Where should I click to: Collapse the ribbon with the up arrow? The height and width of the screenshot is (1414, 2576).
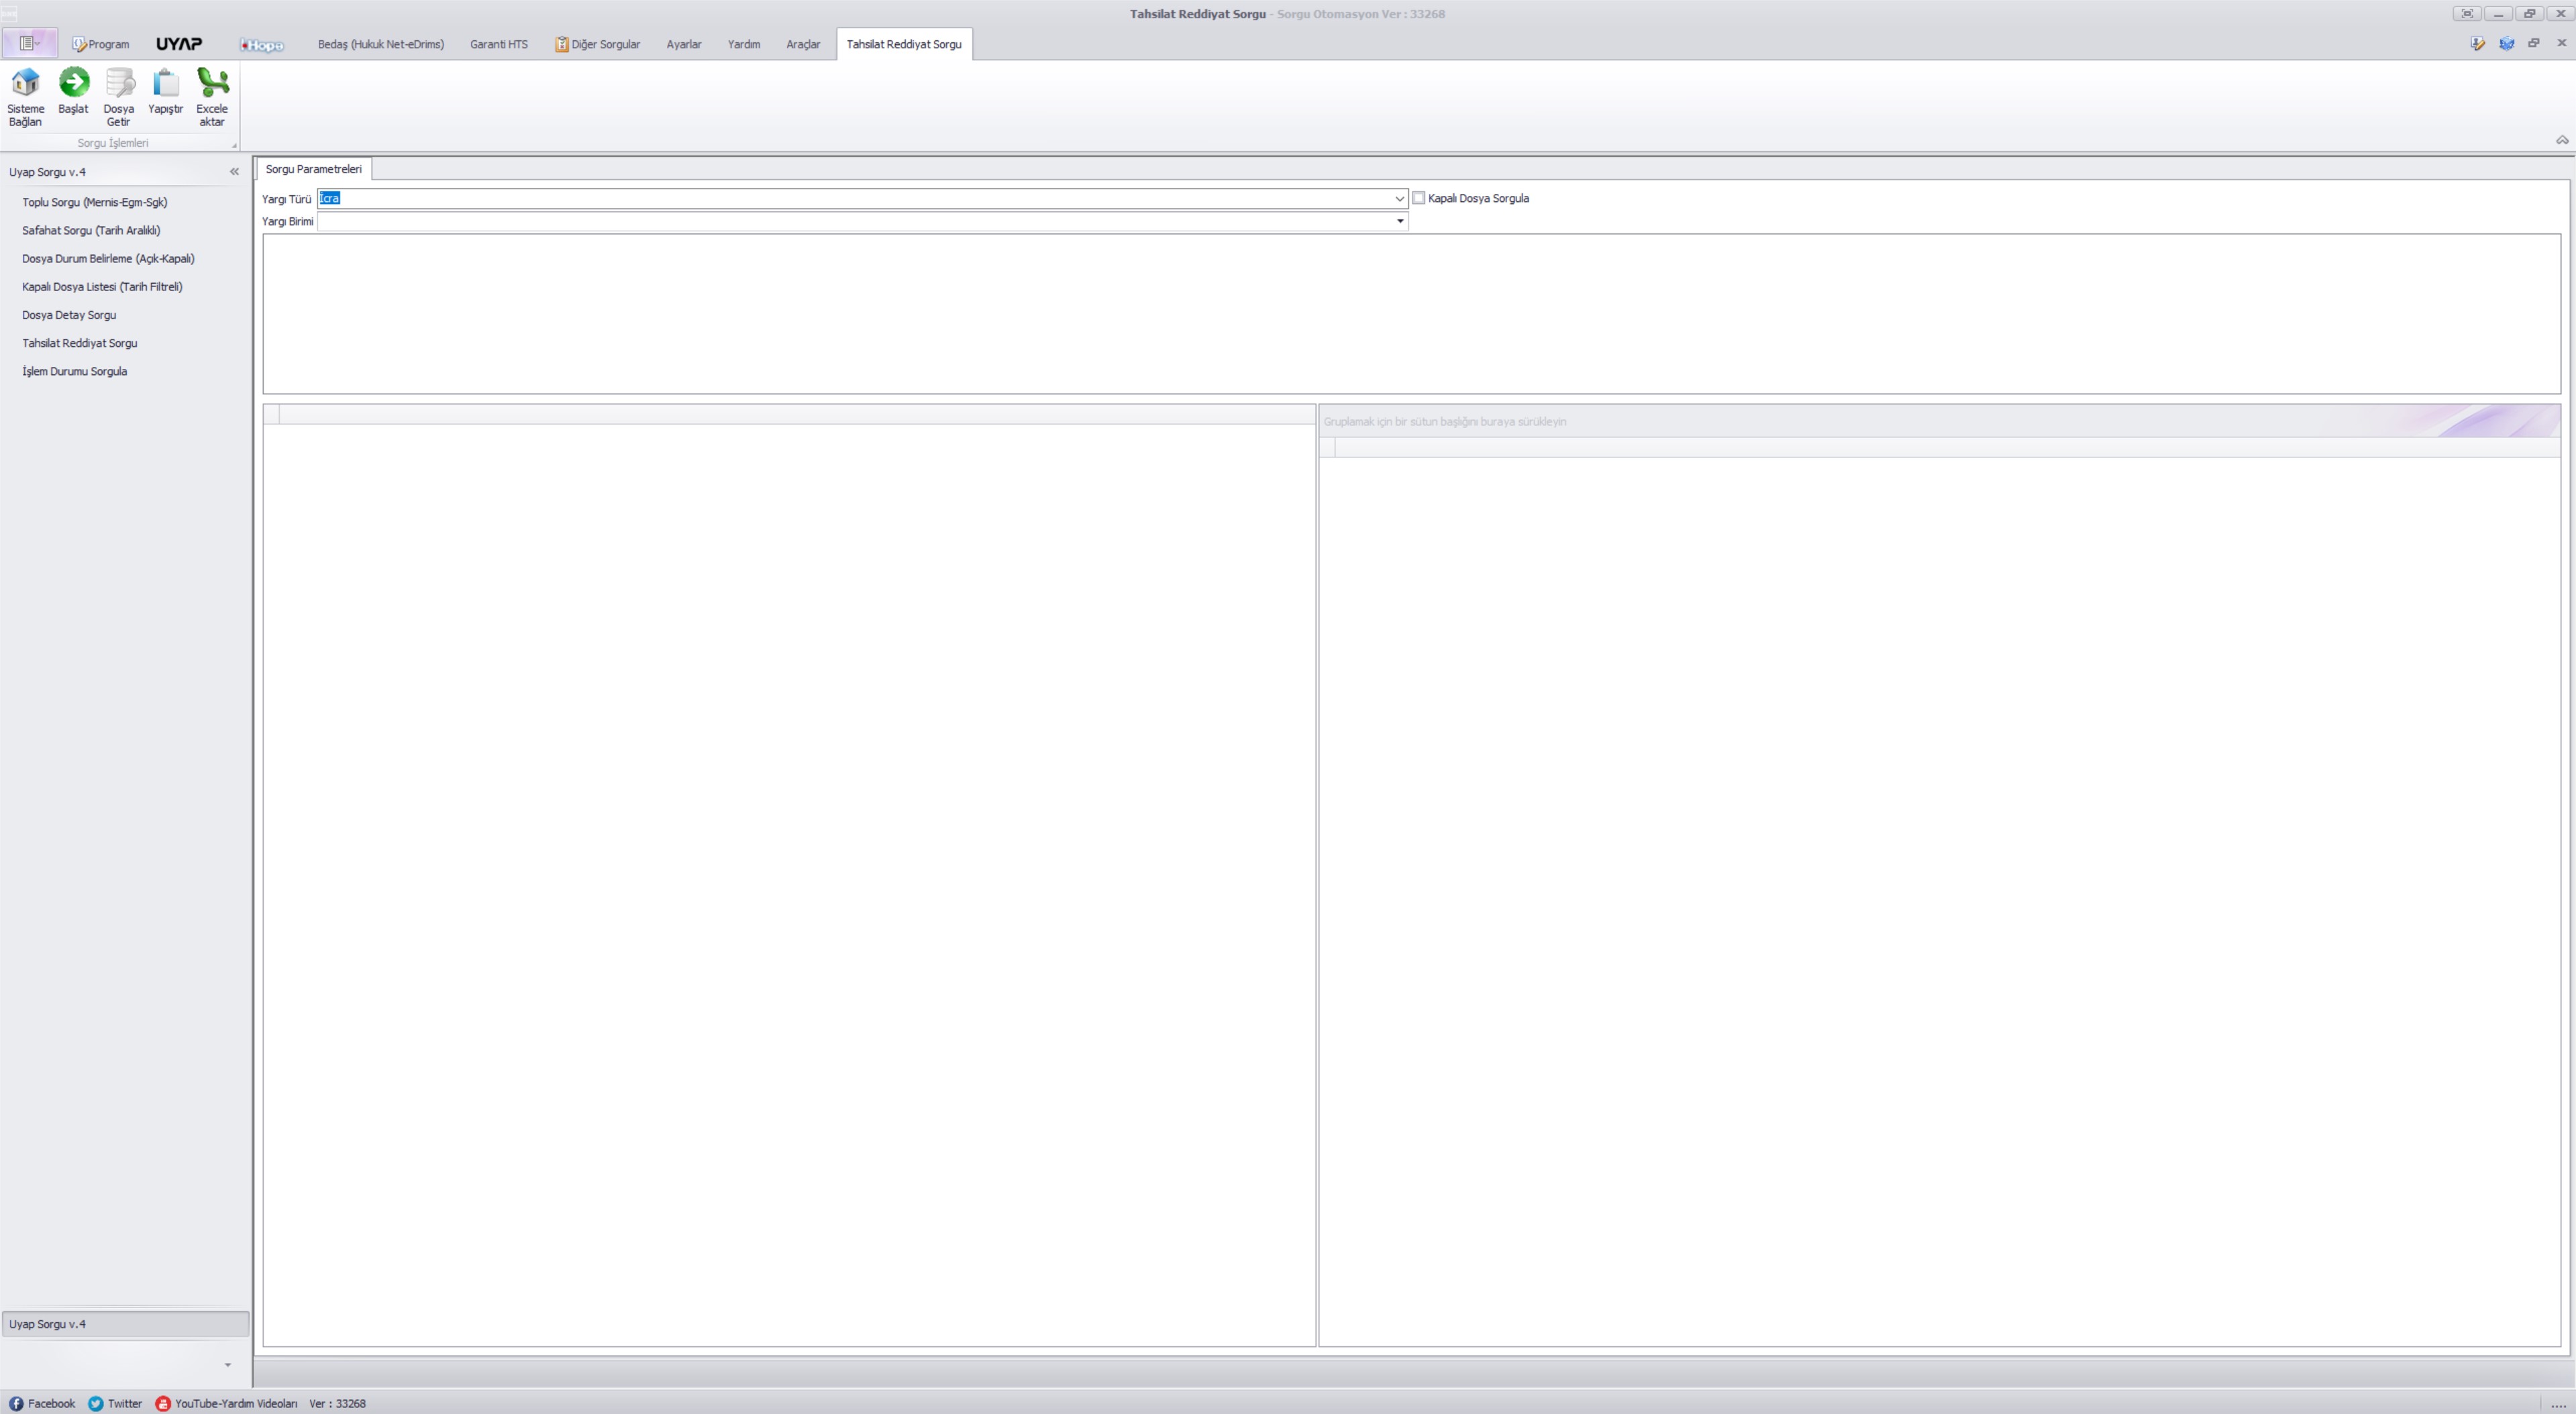(x=2562, y=140)
